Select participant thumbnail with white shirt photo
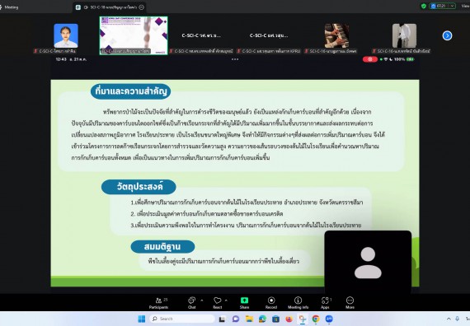Screen dimensions: 470x326 (x=404, y=35)
